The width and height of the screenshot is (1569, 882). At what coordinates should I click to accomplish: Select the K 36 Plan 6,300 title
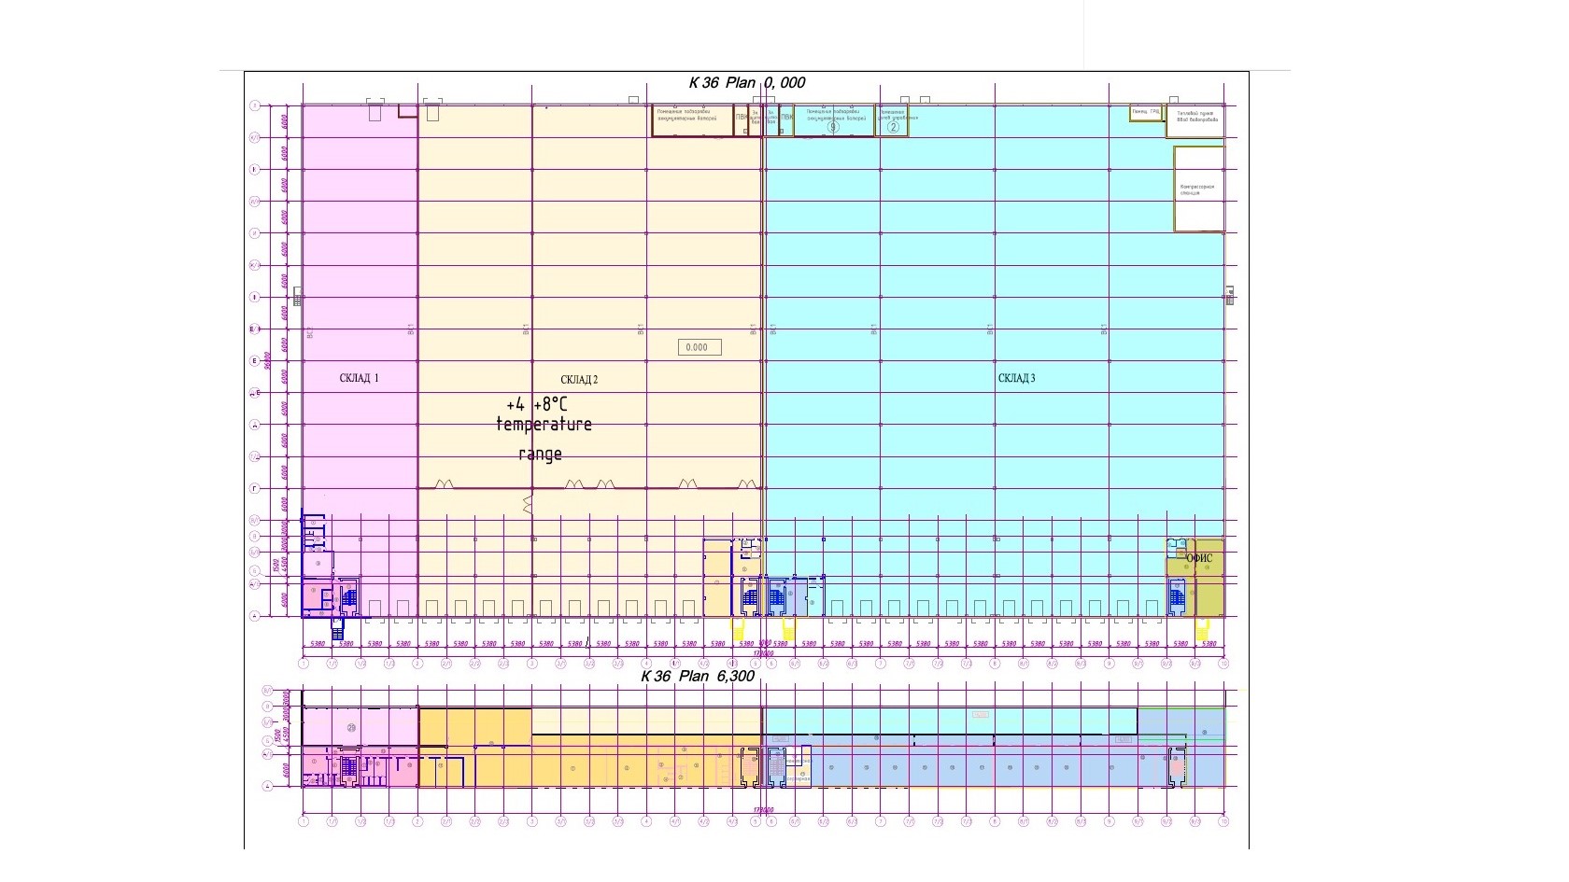click(x=698, y=677)
